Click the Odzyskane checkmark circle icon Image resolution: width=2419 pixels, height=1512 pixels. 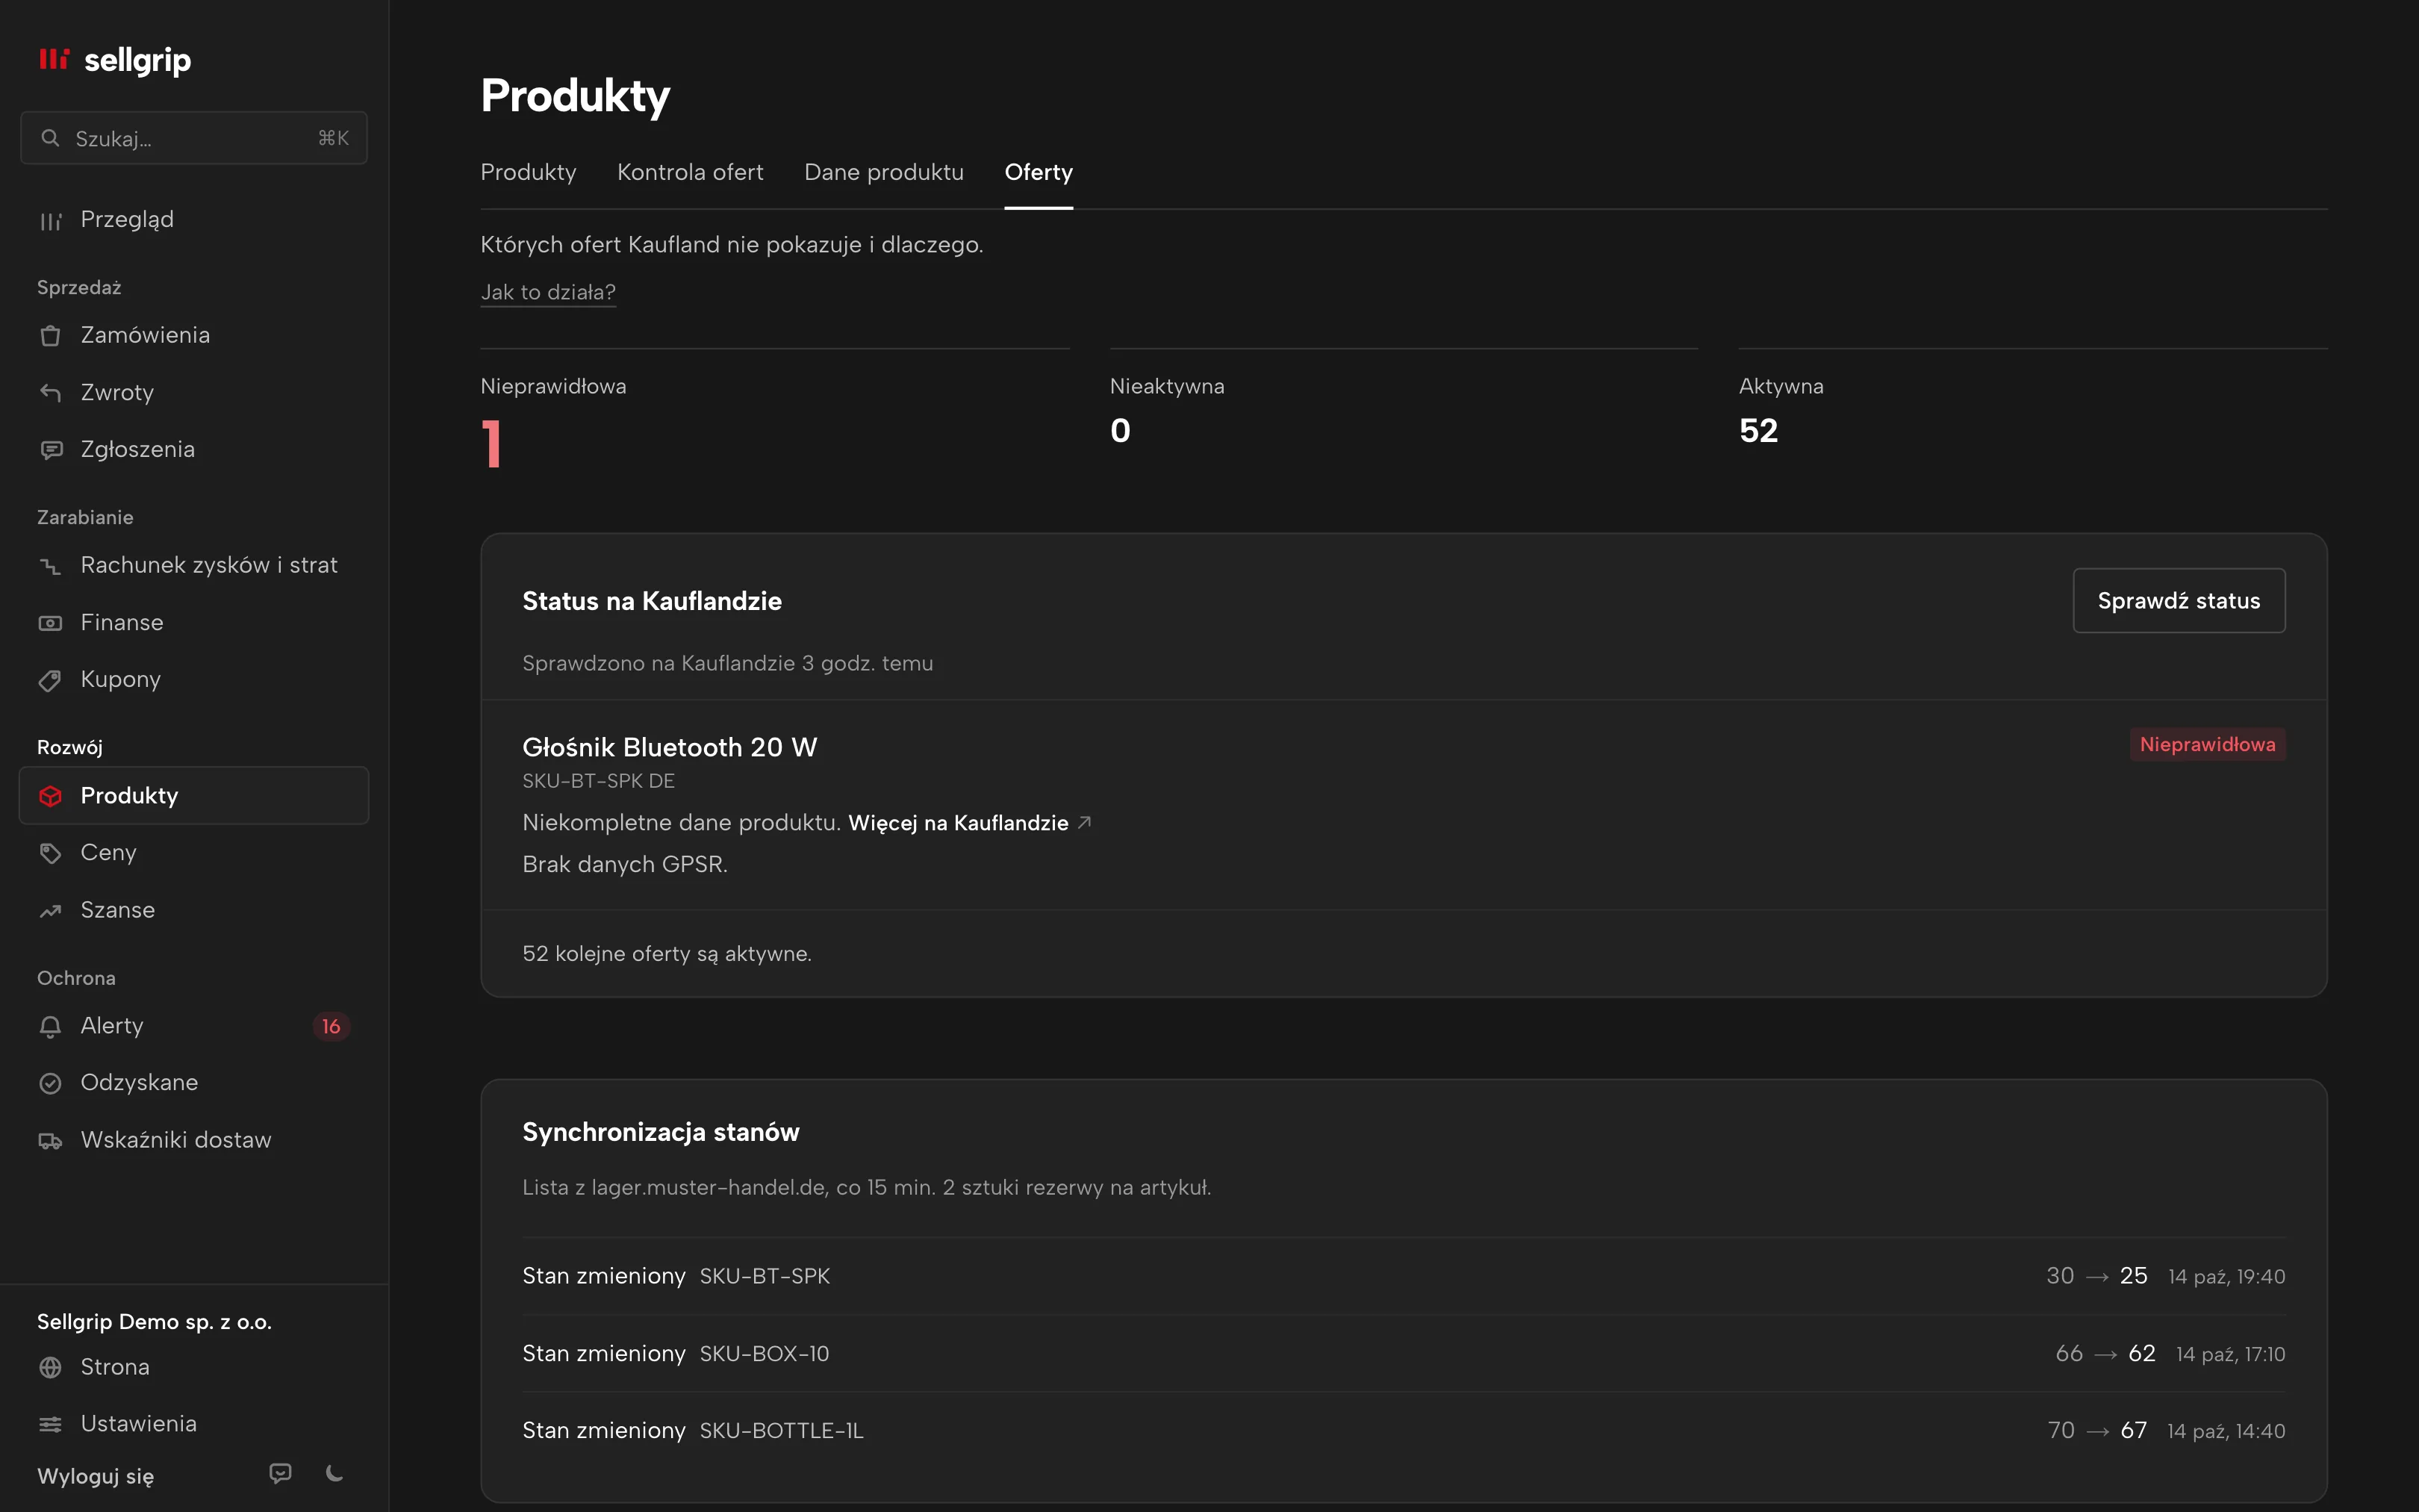pyautogui.click(x=50, y=1083)
